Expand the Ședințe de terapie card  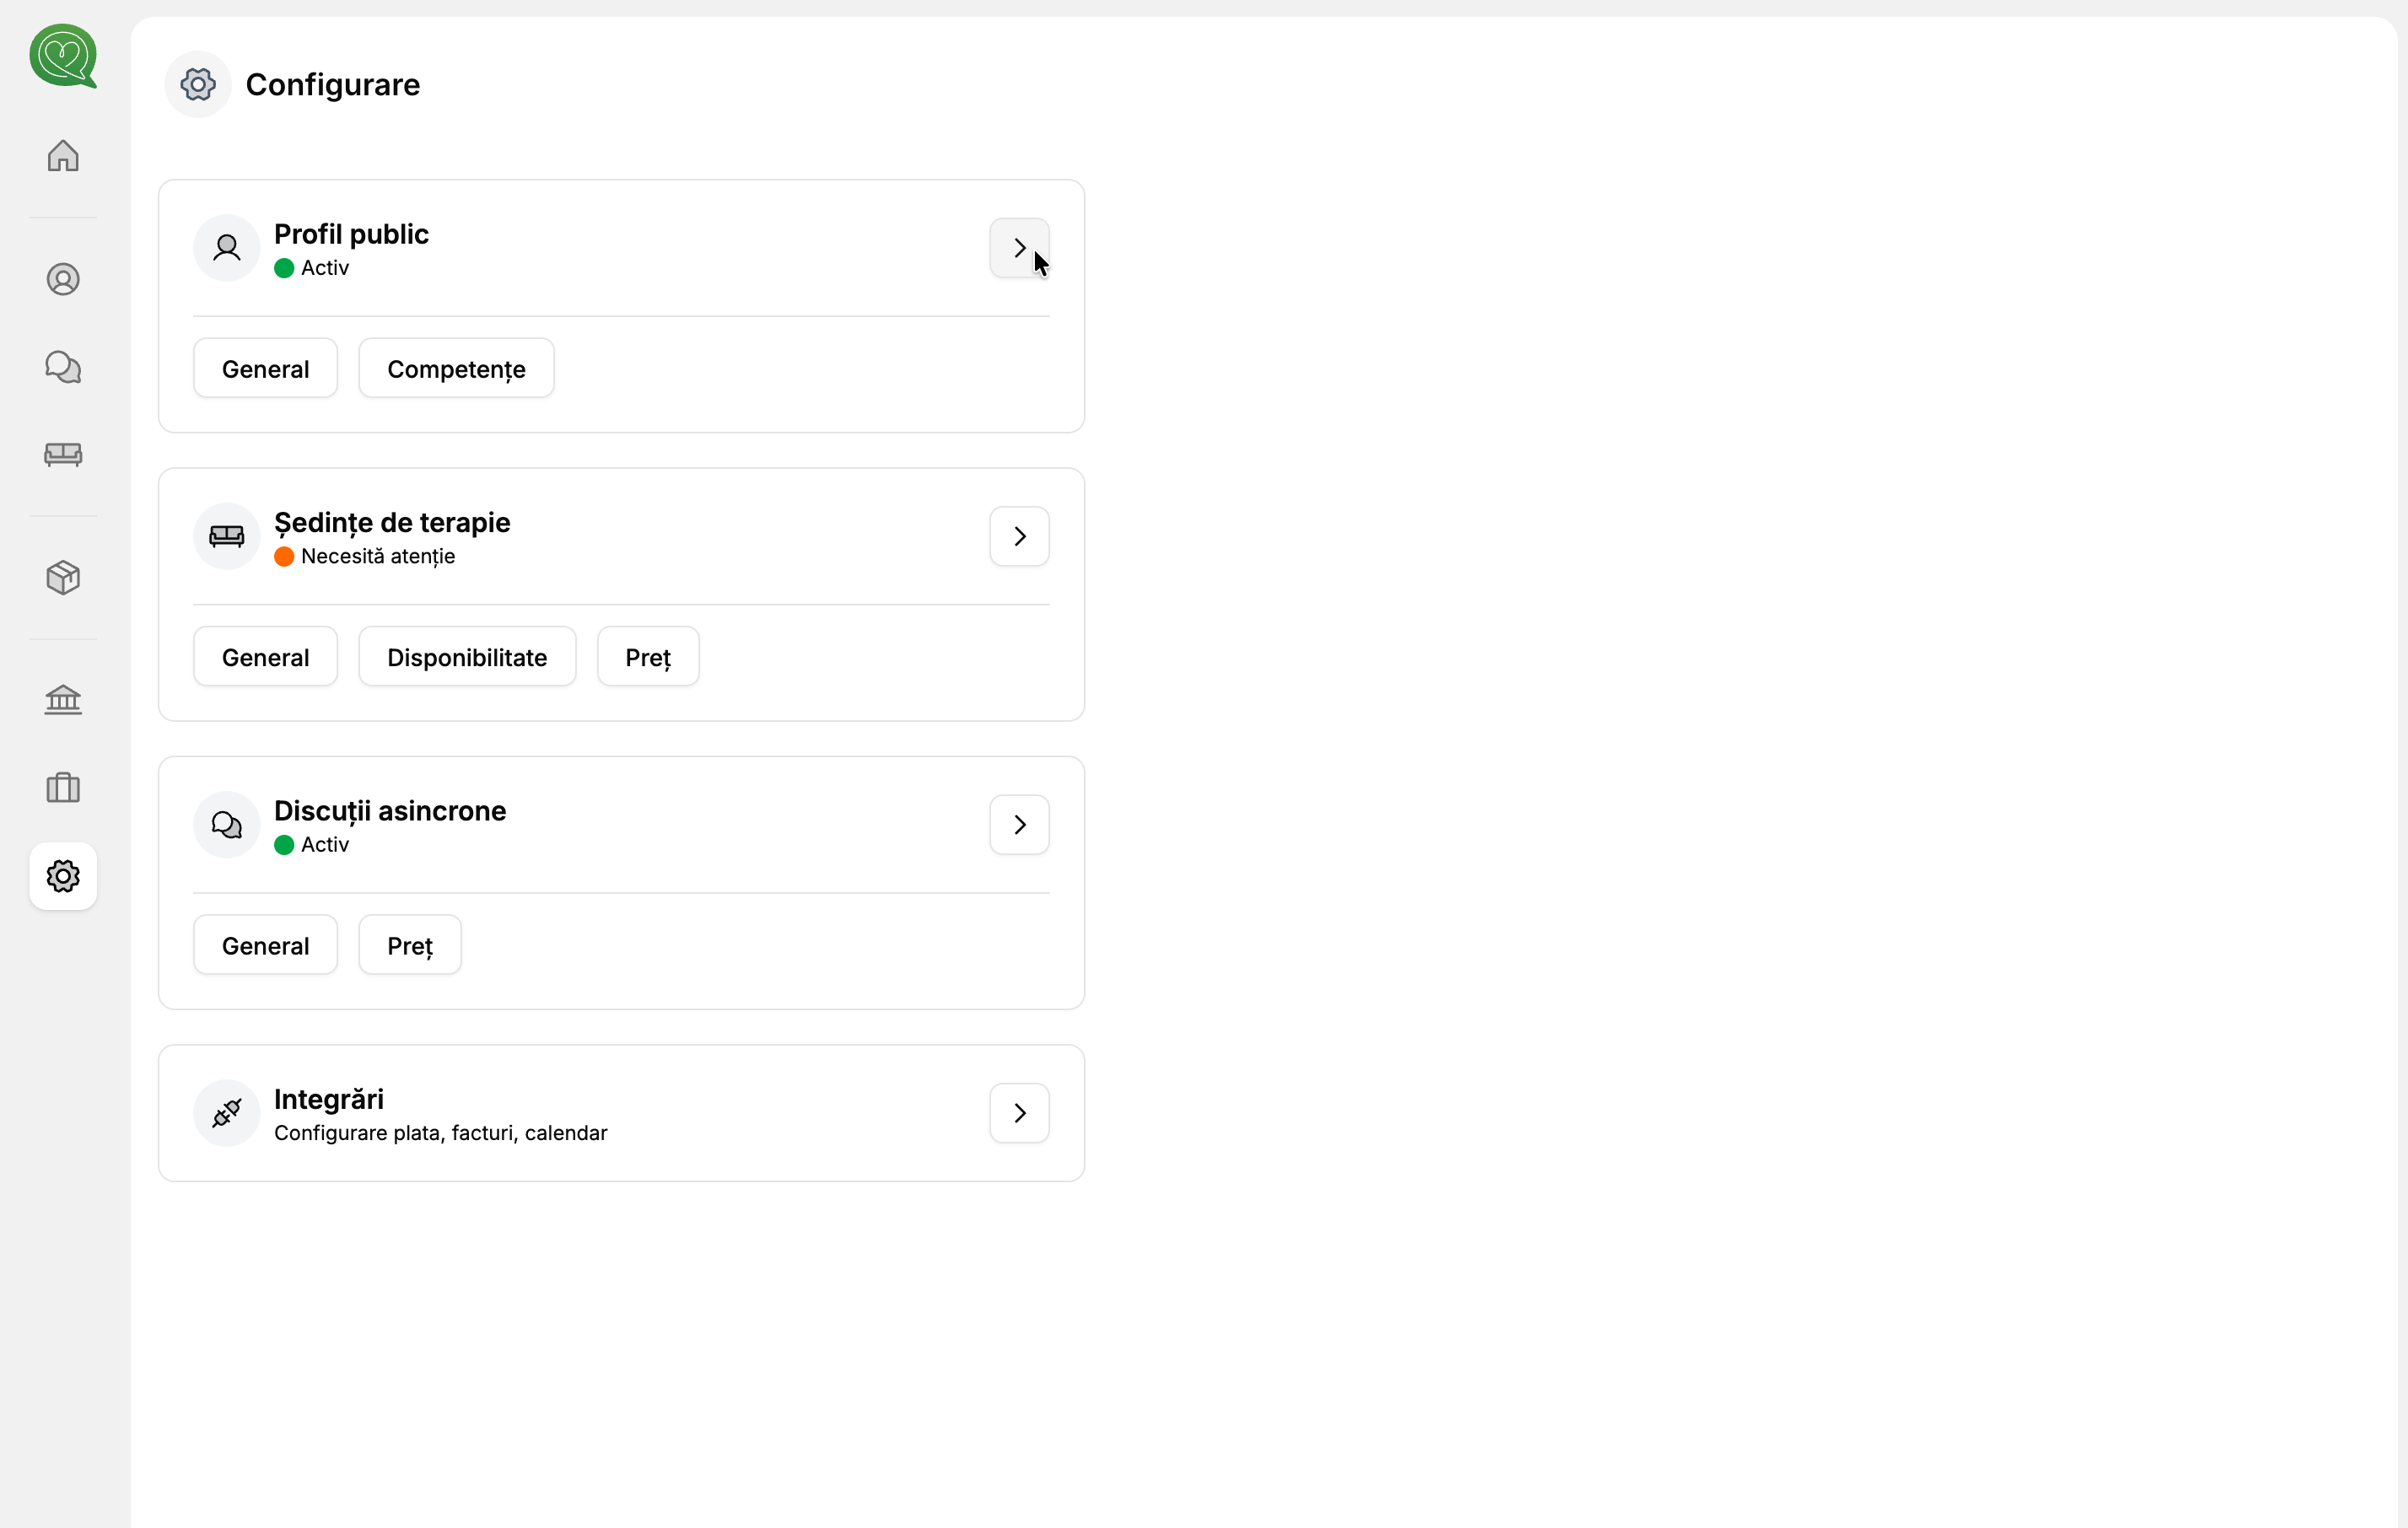click(x=1019, y=536)
